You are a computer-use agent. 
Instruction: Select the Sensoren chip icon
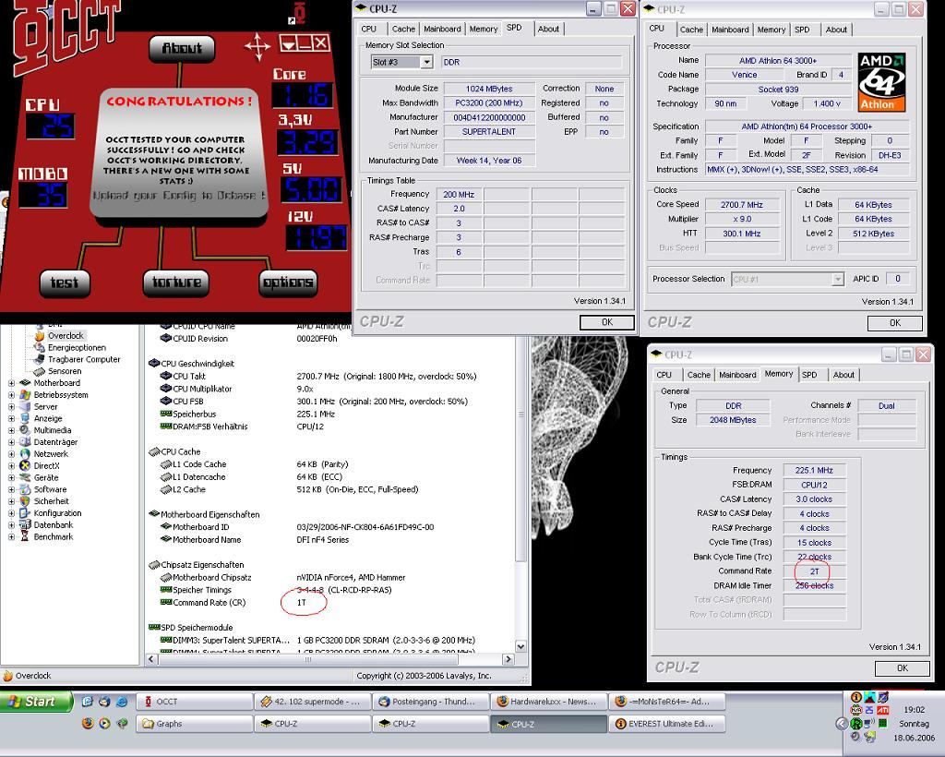tap(40, 371)
